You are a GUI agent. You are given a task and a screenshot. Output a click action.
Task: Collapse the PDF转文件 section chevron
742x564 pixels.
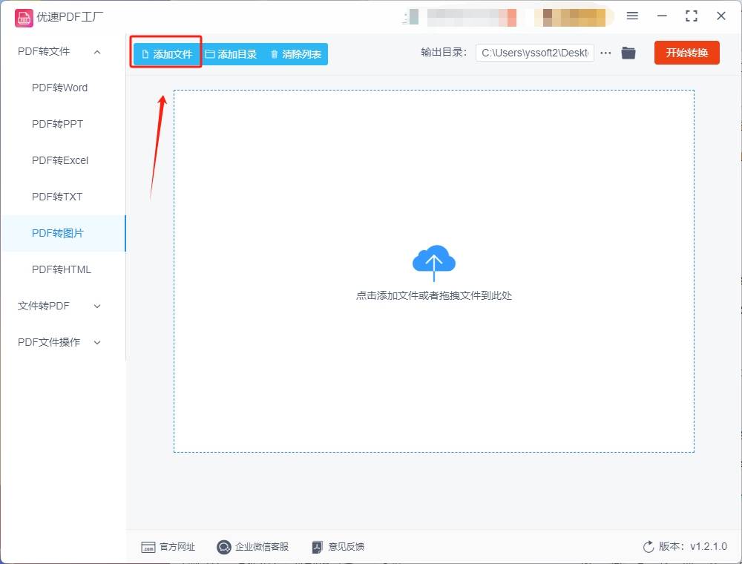(x=97, y=52)
